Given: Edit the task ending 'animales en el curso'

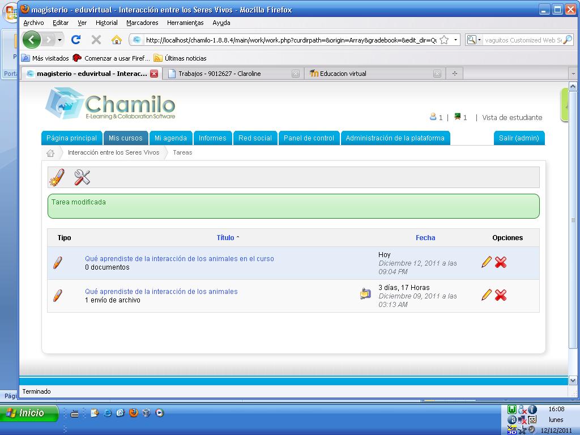Looking at the screenshot, I should click(487, 262).
